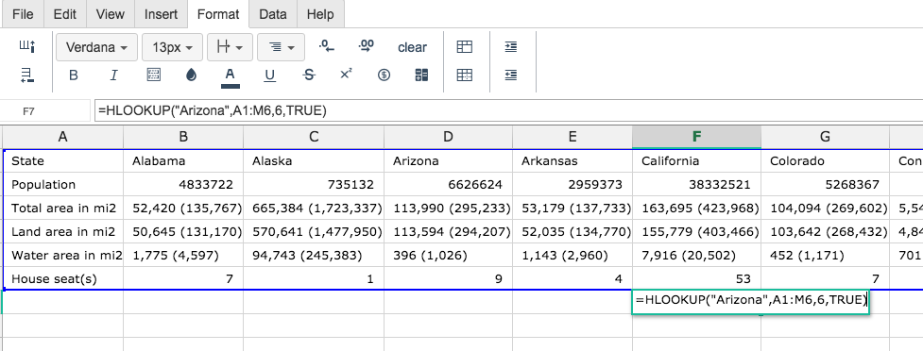Screen dimensions: 923x351
Task: Apply strikethrough to the cell text
Action: tap(309, 75)
